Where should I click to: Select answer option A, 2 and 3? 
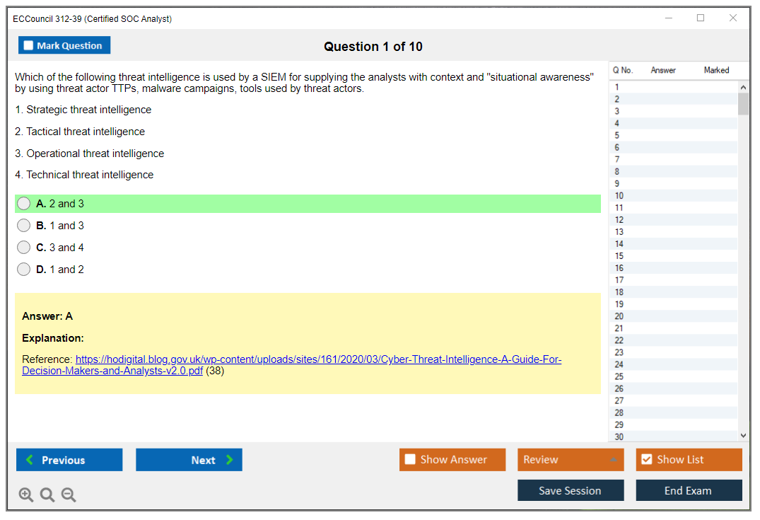[24, 204]
